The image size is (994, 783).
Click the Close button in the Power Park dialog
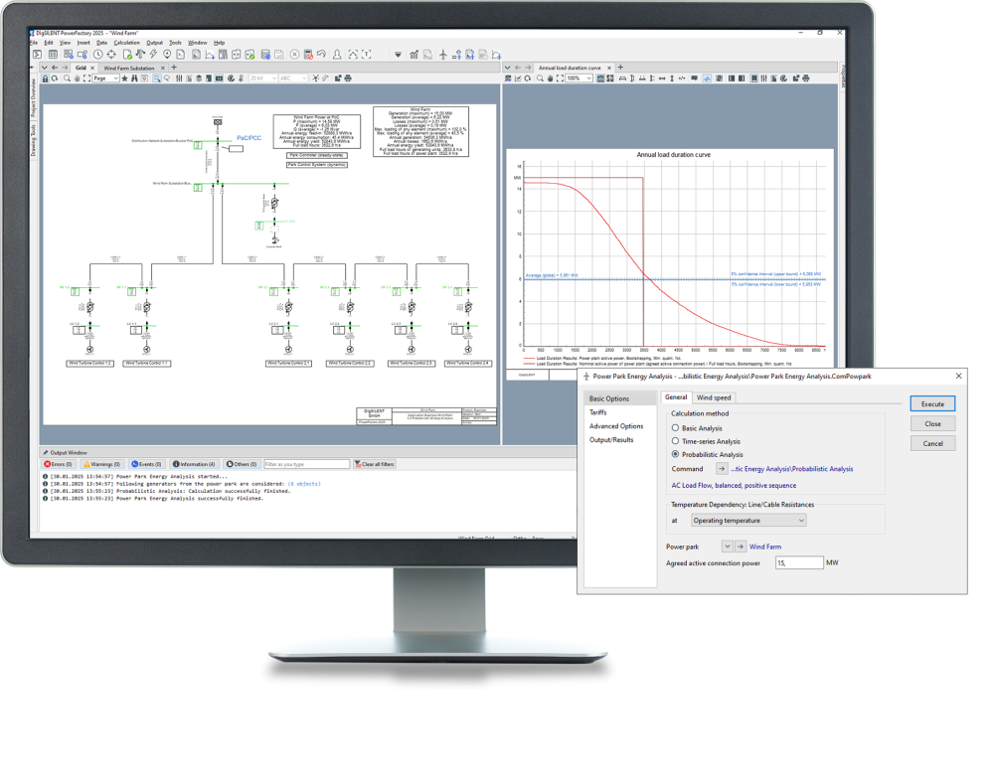[932, 424]
